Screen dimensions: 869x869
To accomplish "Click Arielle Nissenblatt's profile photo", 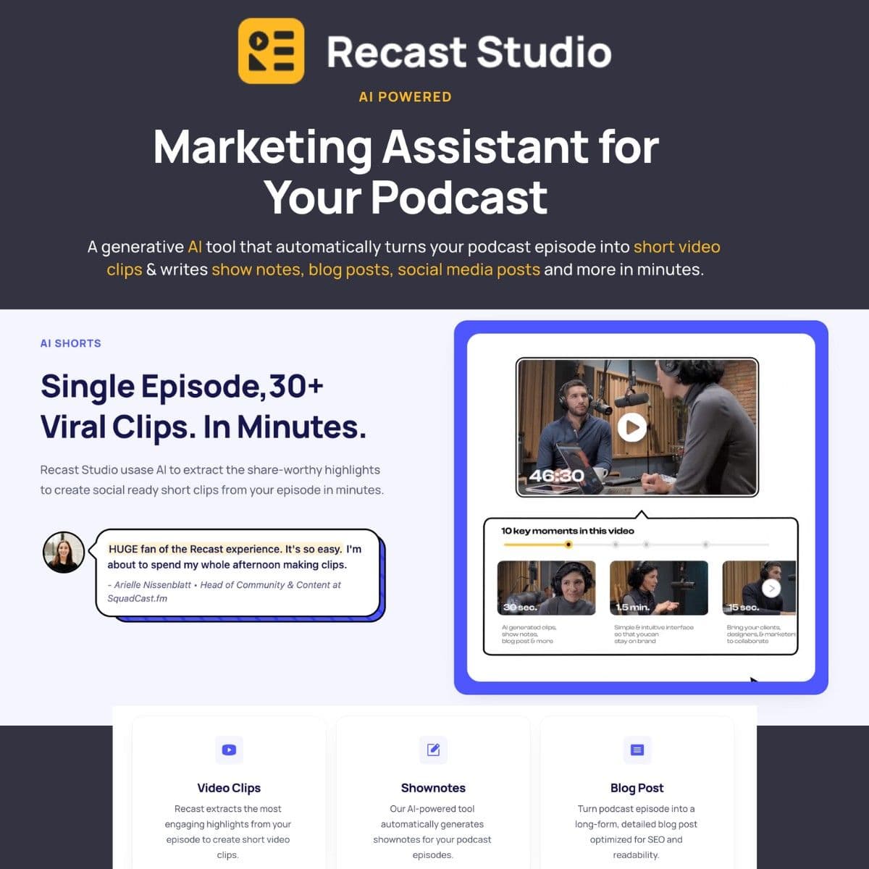I will click(x=64, y=552).
